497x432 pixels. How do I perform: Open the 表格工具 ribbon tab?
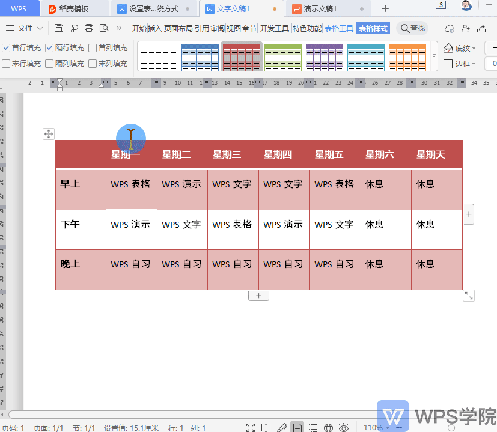(339, 28)
